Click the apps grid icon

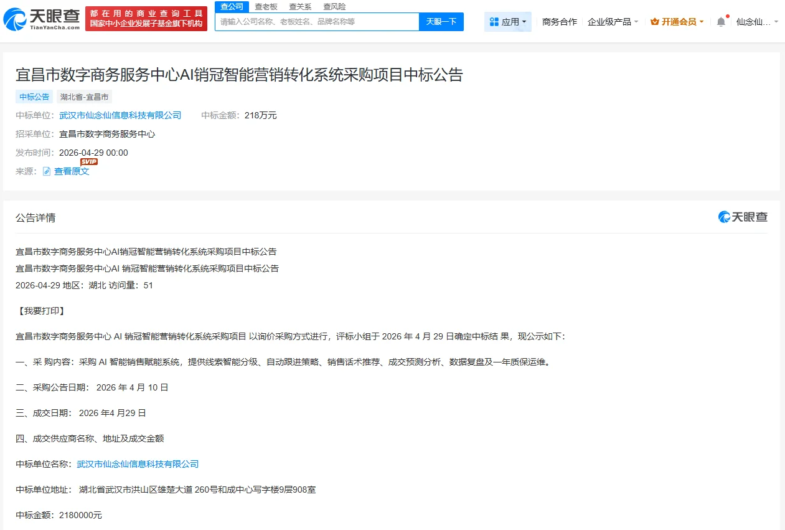coord(494,22)
